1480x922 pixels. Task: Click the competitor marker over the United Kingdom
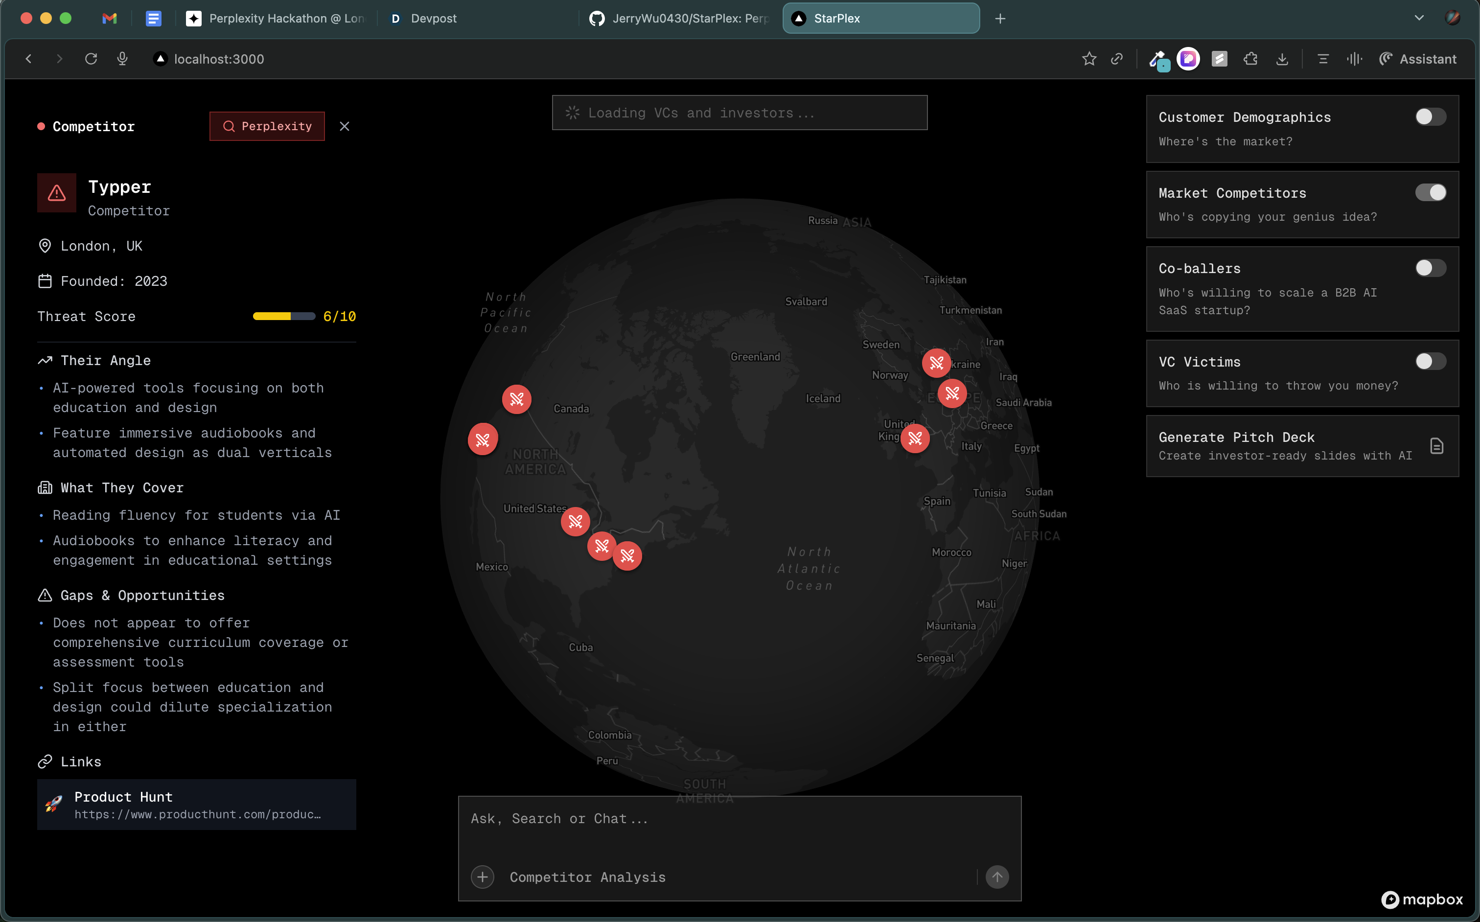point(915,438)
